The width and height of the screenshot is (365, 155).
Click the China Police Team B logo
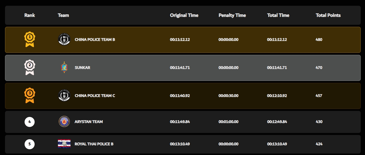pos(64,40)
